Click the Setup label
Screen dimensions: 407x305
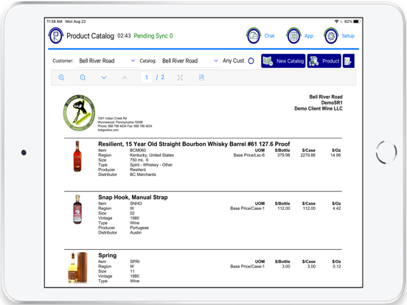pyautogui.click(x=348, y=36)
